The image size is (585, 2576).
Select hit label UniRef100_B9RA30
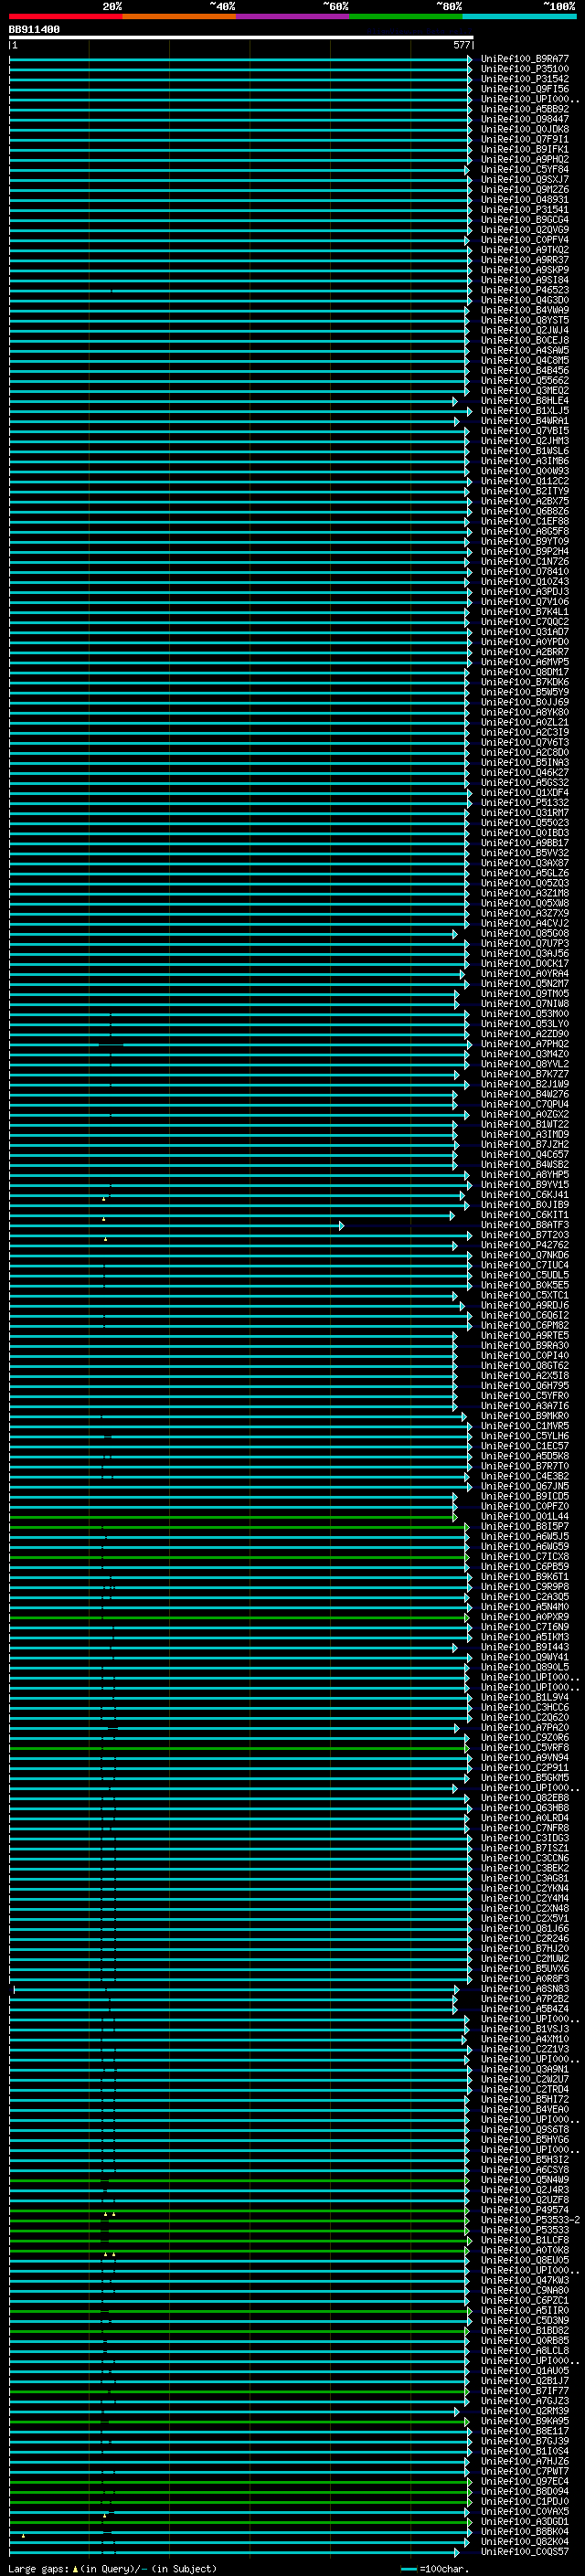tap(525, 1346)
